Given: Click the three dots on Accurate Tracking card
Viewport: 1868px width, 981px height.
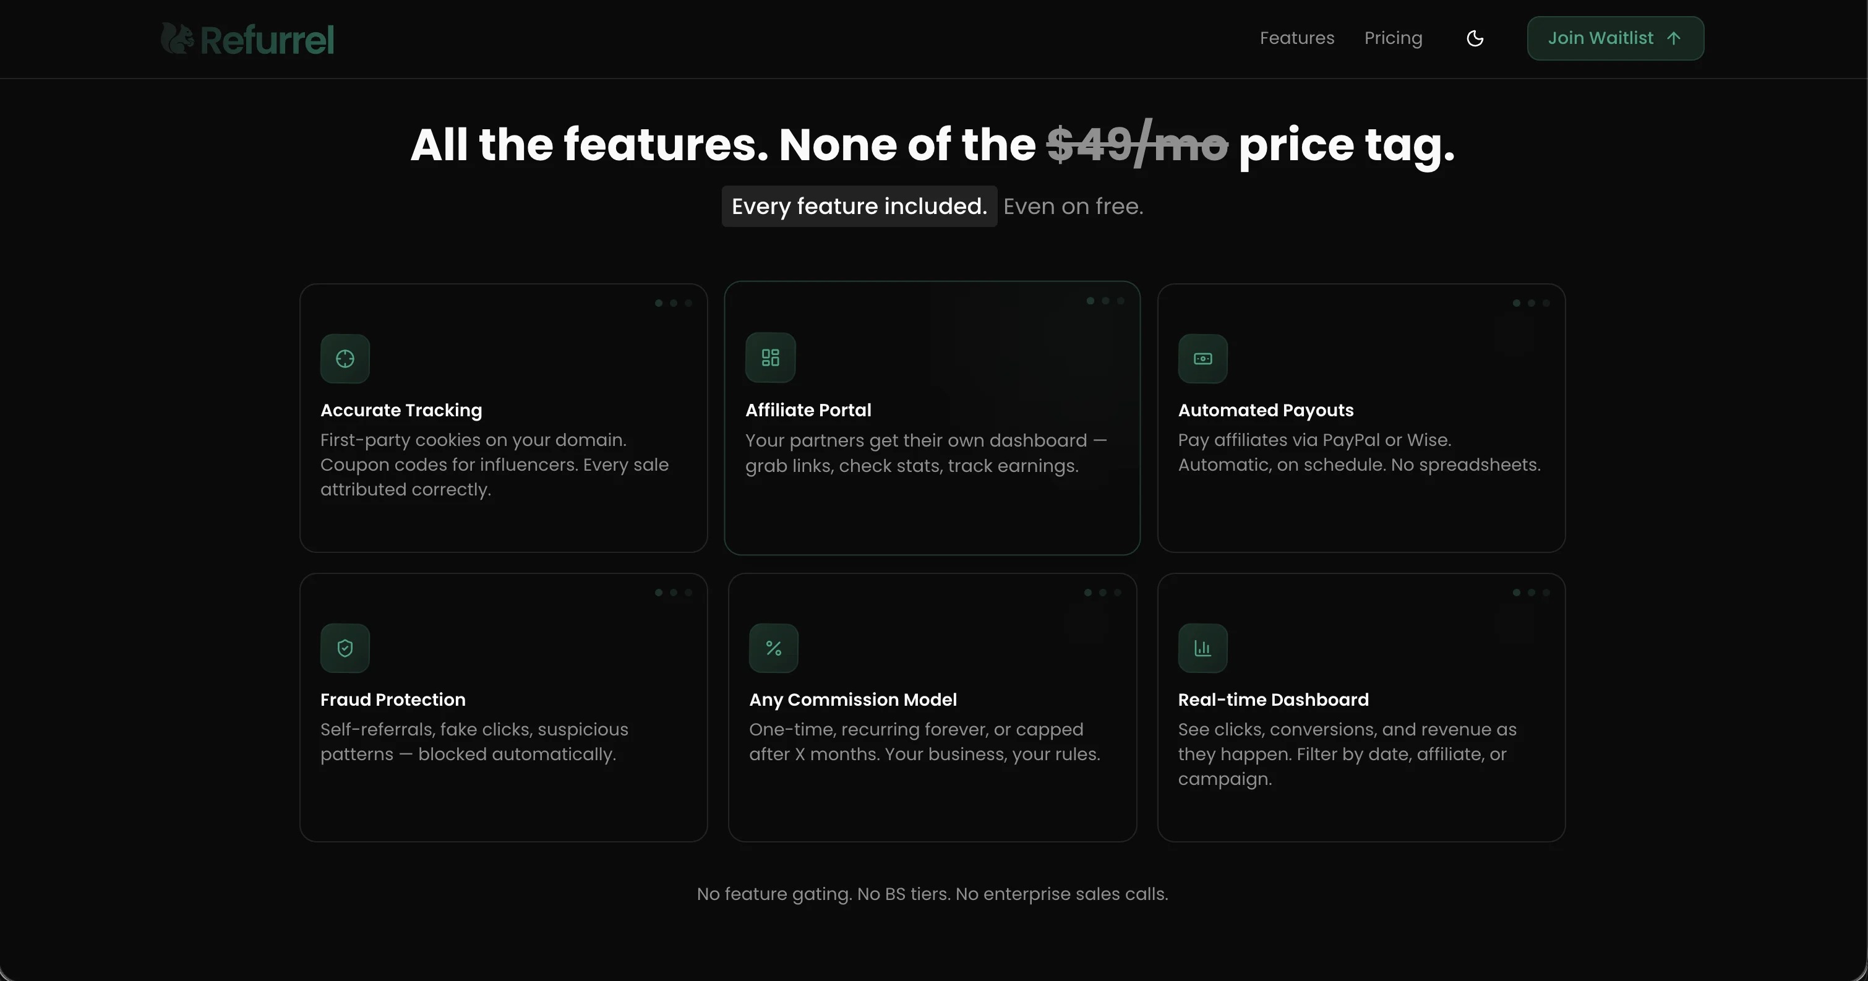Looking at the screenshot, I should pyautogui.click(x=674, y=303).
